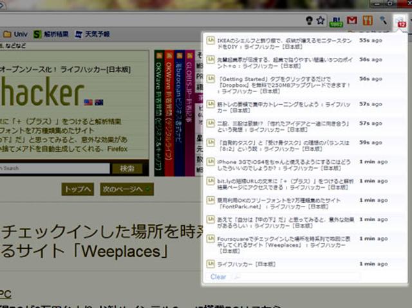Click the US flag icon near logo
This screenshot has width=412, height=308.
click(88, 102)
